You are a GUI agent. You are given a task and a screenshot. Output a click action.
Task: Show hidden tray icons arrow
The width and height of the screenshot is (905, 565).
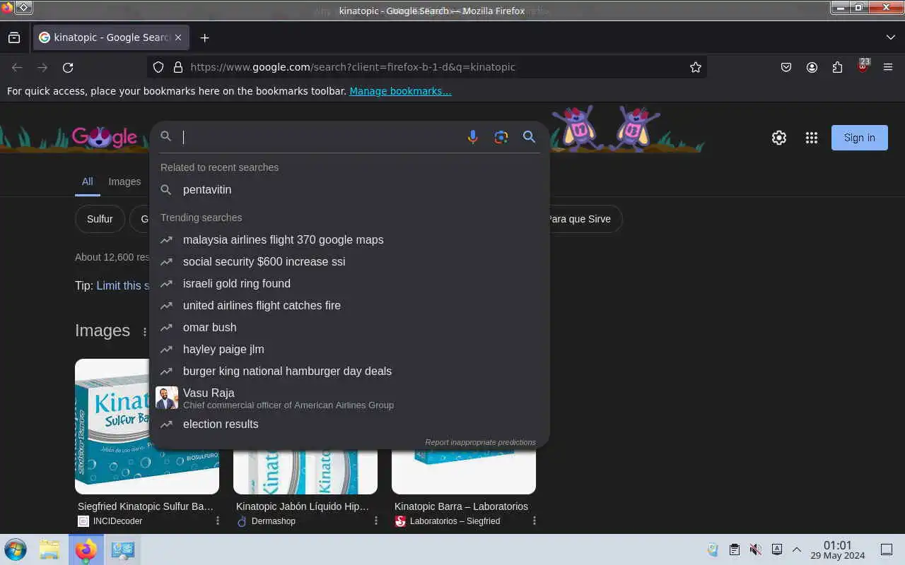coord(797,549)
